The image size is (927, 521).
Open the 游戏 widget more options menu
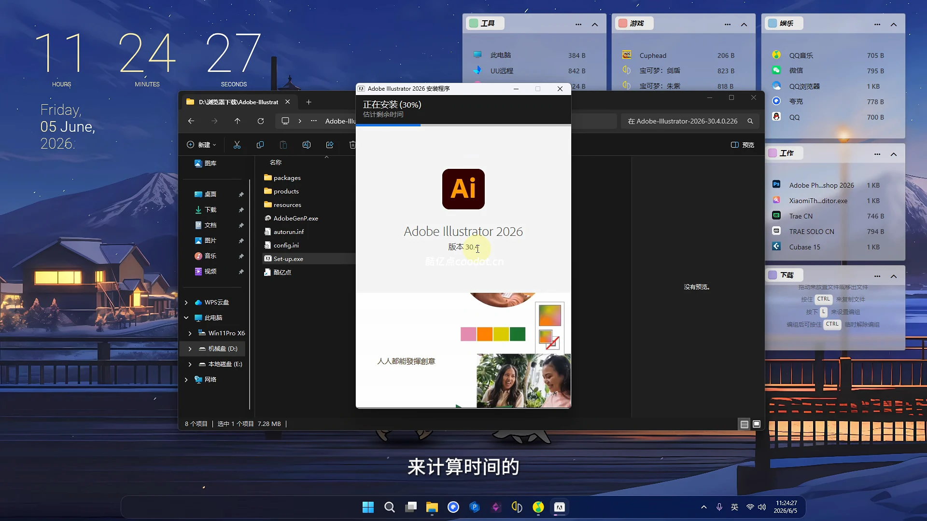(x=728, y=24)
